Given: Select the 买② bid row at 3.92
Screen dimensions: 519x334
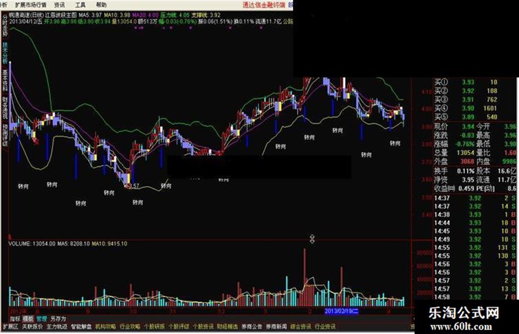Looking at the screenshot, I should pos(466,90).
